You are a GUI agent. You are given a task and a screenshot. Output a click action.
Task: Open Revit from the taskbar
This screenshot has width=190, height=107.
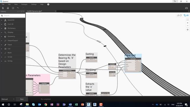[95, 104]
